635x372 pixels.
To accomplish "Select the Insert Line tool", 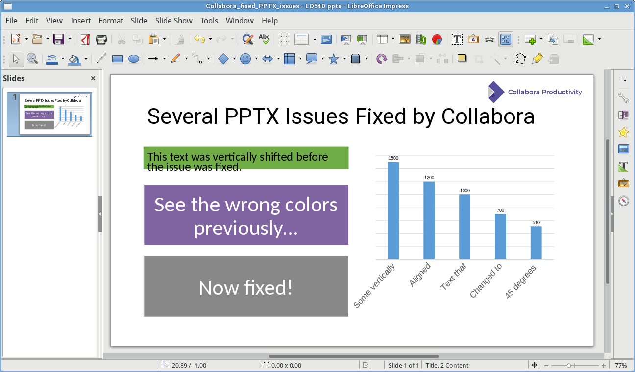I will [x=101, y=59].
